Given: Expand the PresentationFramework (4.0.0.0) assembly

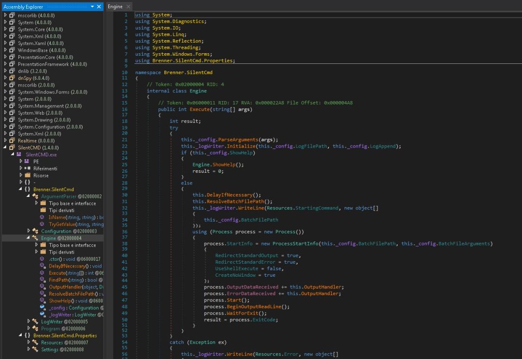Looking at the screenshot, I should coord(5,64).
